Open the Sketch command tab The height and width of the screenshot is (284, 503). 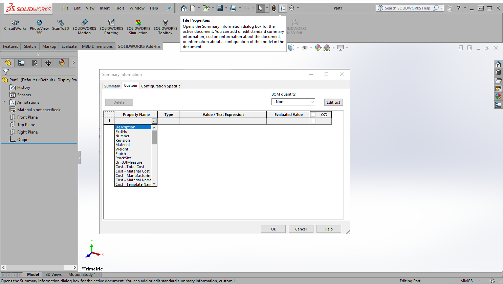point(30,46)
